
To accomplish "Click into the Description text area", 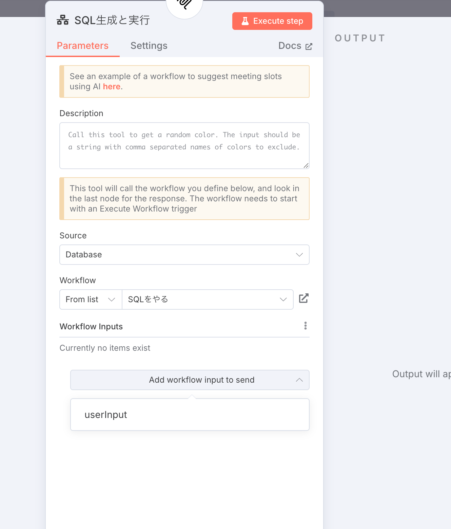I will click(x=184, y=146).
